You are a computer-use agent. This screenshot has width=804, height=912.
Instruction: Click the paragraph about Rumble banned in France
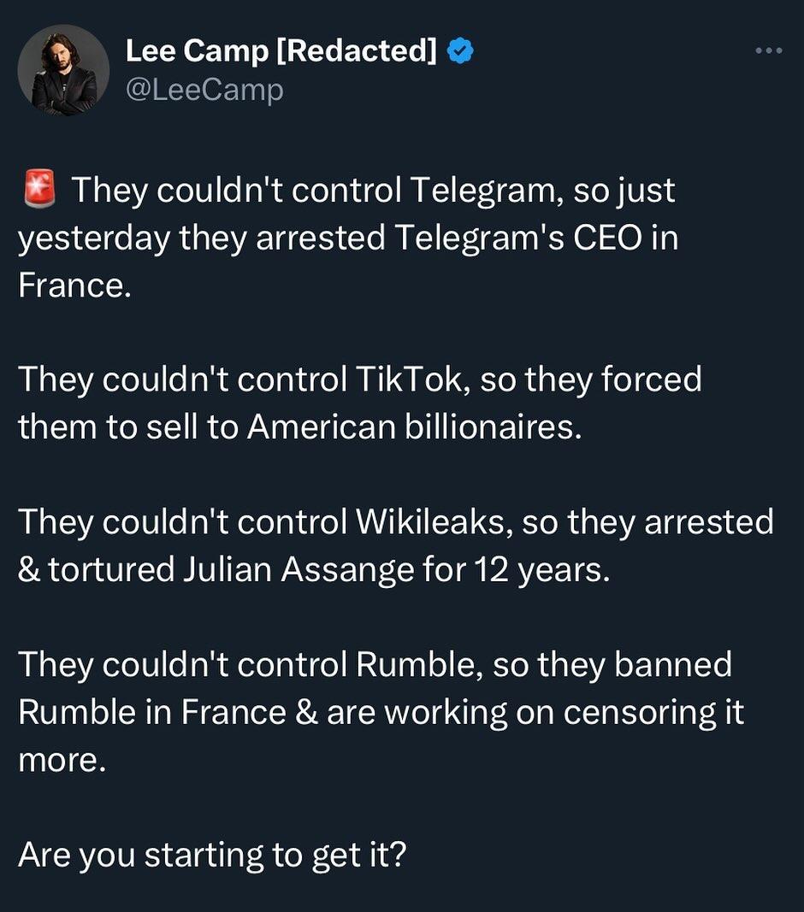[x=381, y=711]
